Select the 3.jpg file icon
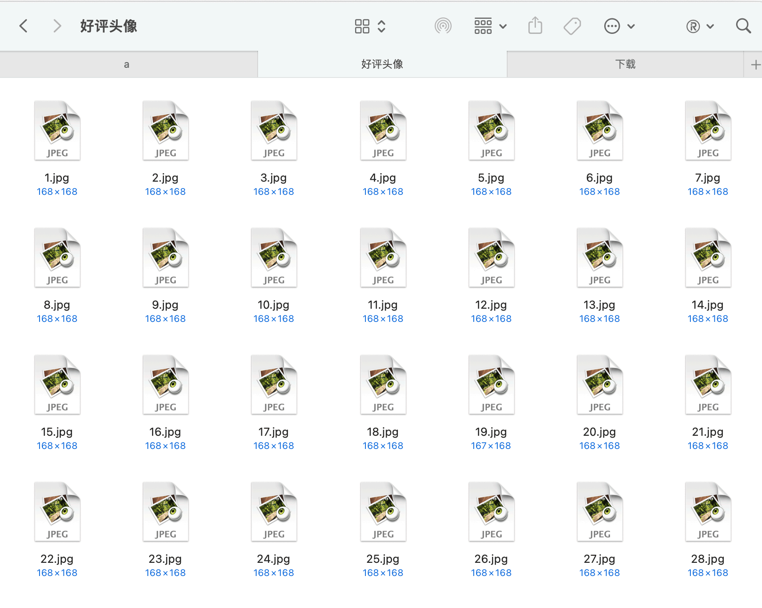This screenshot has height=608, width=762. click(274, 130)
